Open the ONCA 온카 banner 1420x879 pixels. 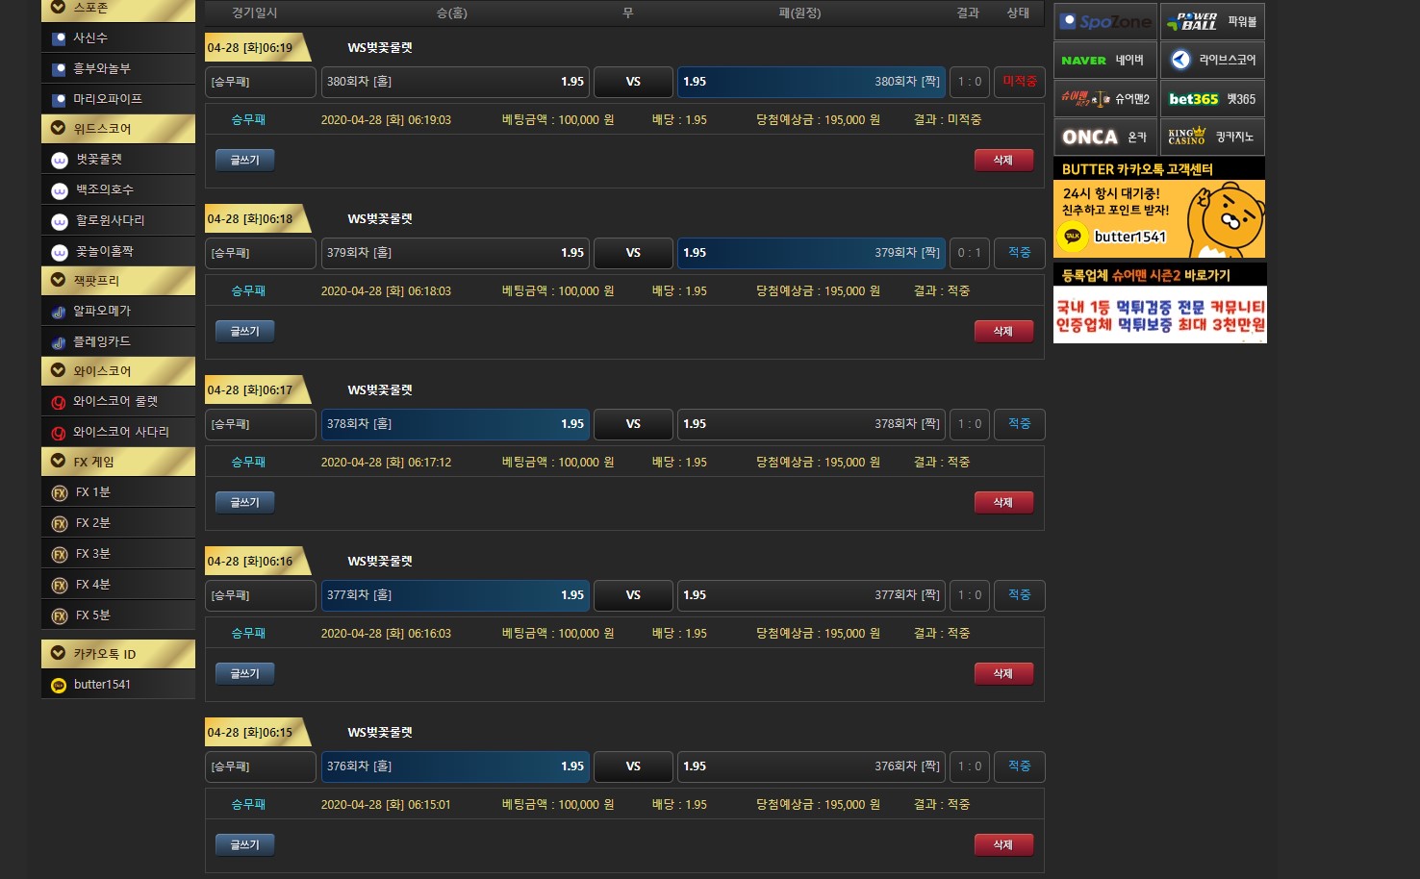point(1104,137)
